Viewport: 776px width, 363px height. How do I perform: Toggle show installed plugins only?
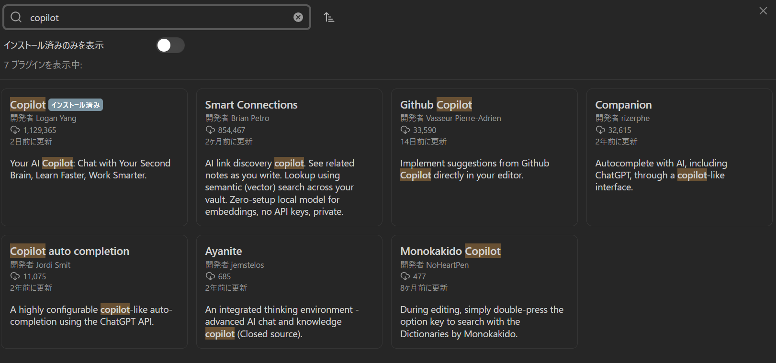pos(170,45)
